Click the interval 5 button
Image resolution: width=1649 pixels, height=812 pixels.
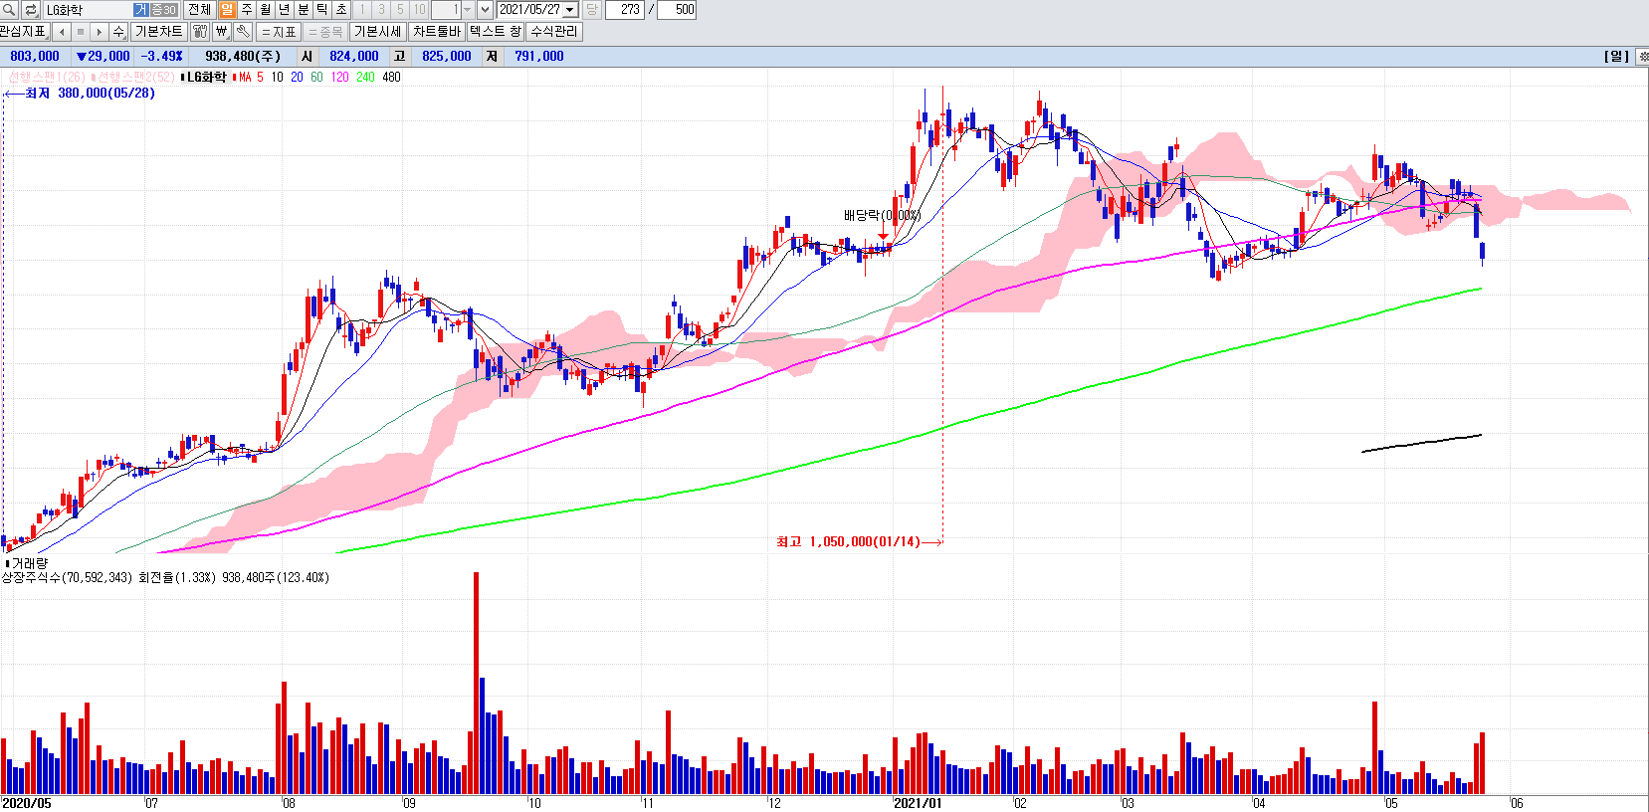coord(400,10)
